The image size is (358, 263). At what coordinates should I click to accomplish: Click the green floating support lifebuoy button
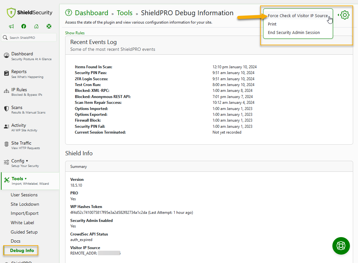tap(341, 246)
